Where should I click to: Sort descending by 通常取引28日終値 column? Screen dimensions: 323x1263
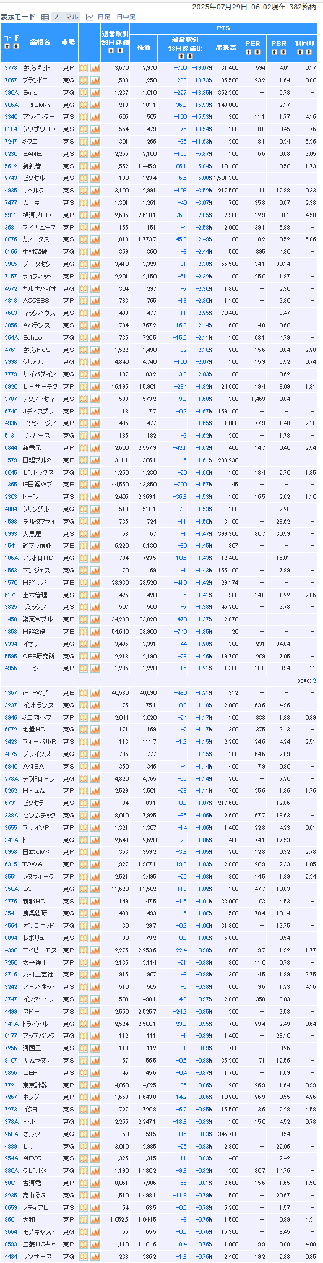(119, 50)
